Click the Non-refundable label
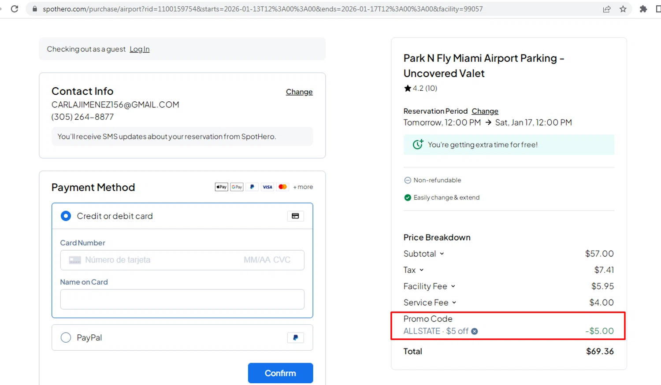The image size is (661, 385). click(437, 180)
